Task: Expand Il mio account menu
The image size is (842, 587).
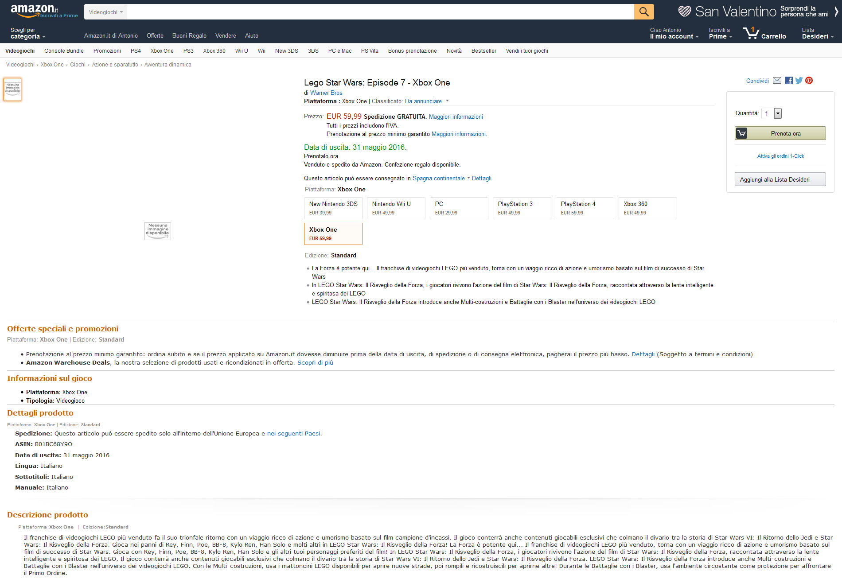Action: click(x=674, y=33)
